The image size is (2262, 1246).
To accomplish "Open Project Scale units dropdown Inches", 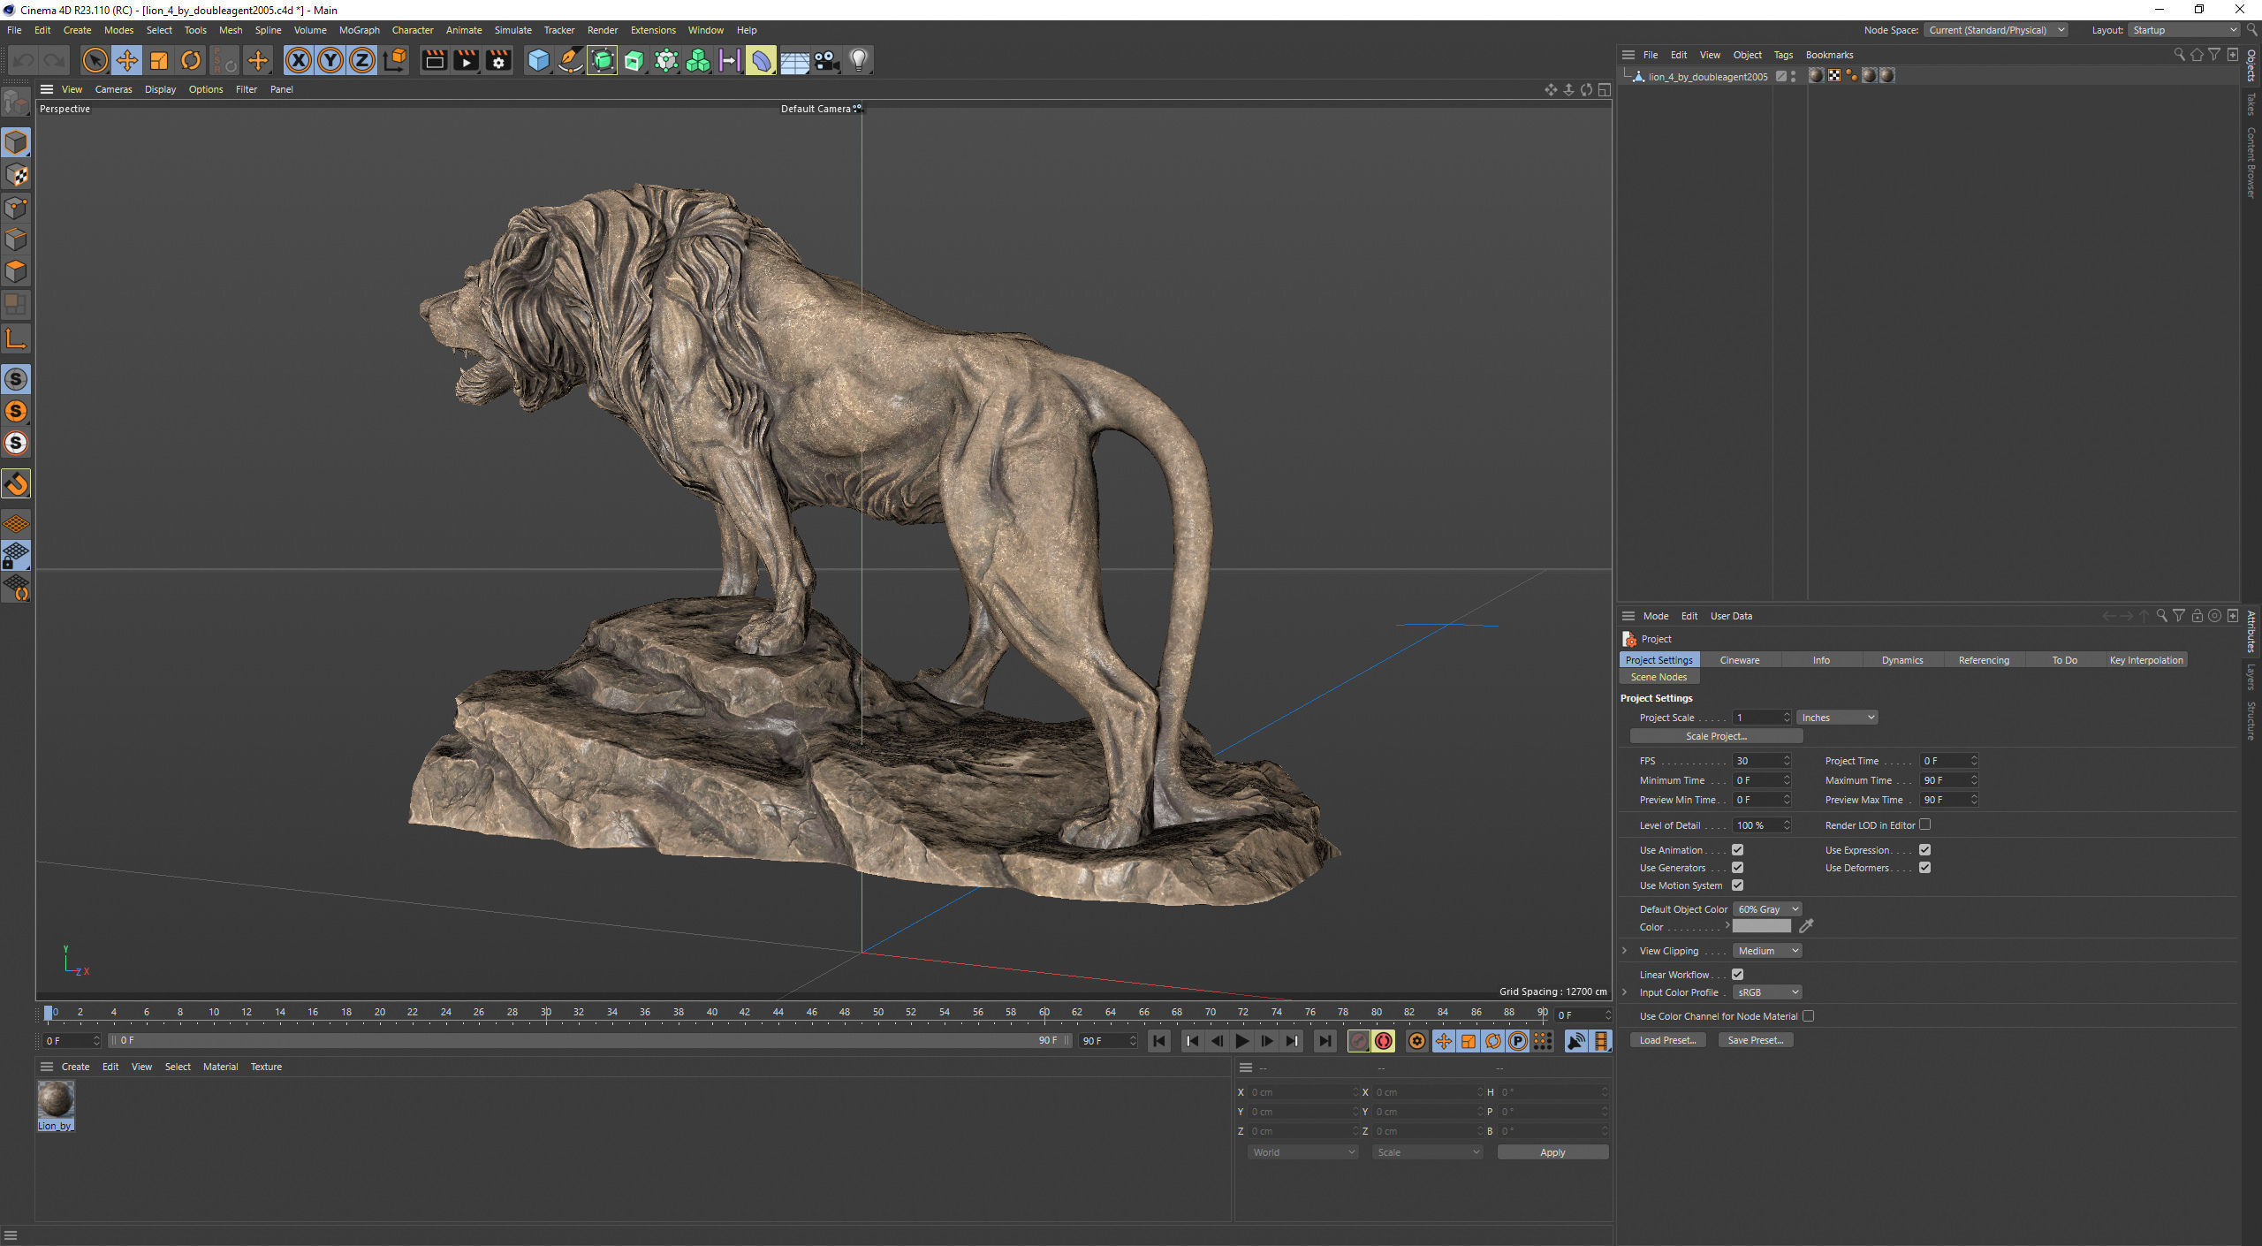I will click(1837, 718).
